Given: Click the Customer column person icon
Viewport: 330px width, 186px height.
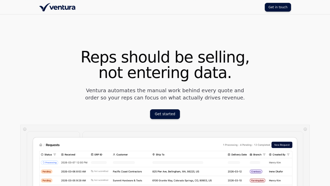Looking at the screenshot, I should click(114, 154).
